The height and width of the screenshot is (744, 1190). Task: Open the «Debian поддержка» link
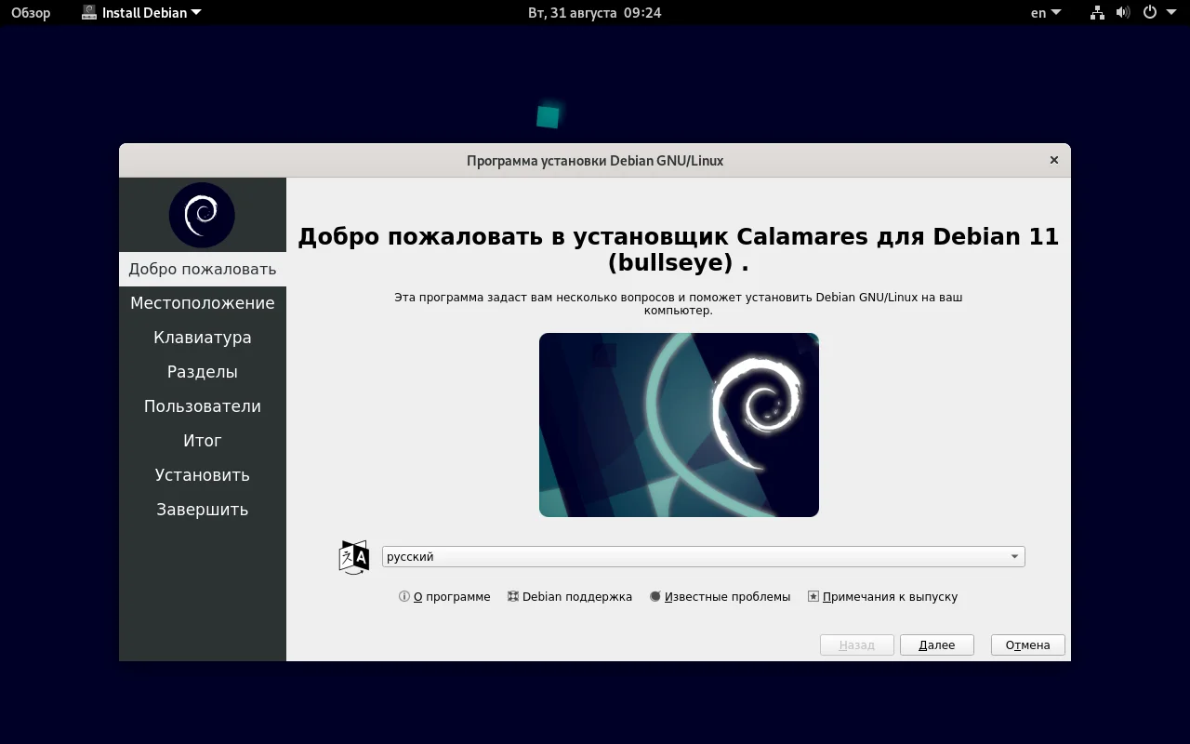coord(577,596)
